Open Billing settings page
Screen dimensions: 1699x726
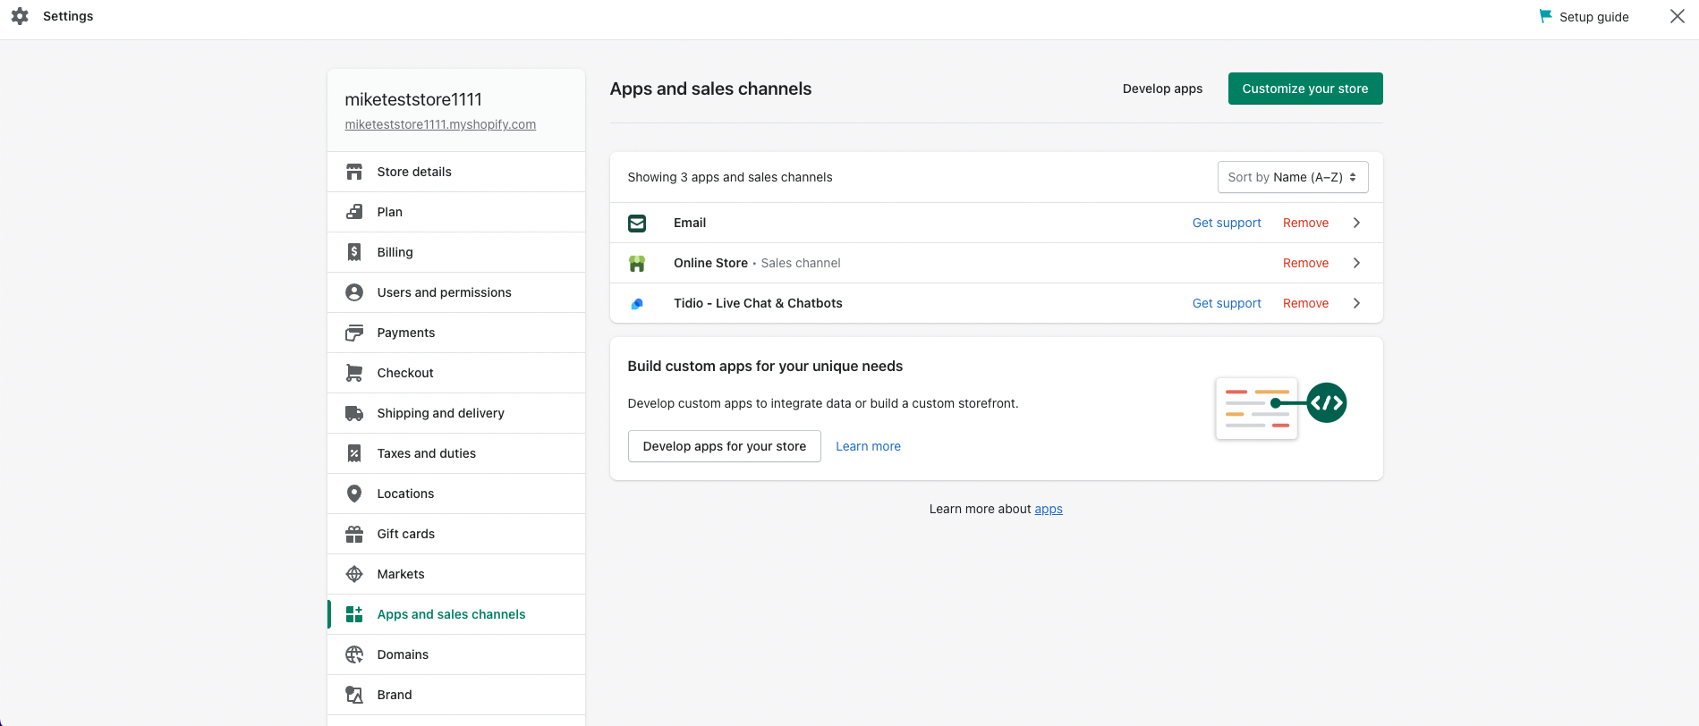tap(456, 252)
